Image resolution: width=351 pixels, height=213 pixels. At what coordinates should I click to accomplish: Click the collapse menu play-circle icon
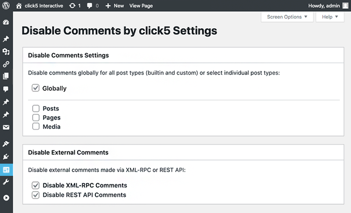pos(6,198)
